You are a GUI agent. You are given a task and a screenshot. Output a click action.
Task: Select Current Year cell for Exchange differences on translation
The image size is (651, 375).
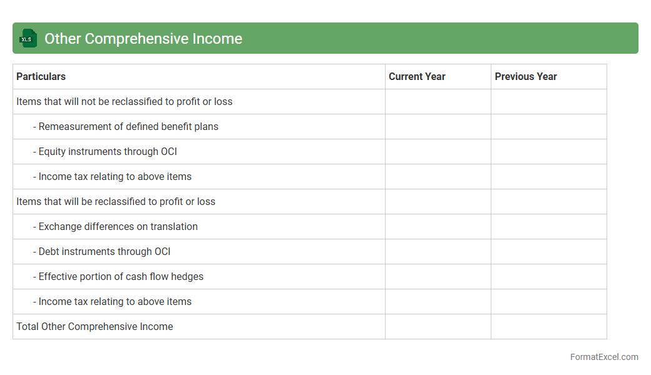point(438,226)
